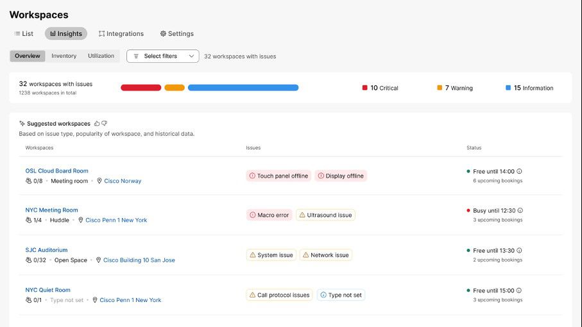Open the Select filters dropdown
The width and height of the screenshot is (582, 327).
162,56
